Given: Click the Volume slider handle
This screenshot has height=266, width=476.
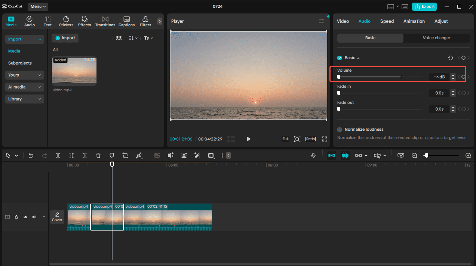Looking at the screenshot, I should (339, 77).
